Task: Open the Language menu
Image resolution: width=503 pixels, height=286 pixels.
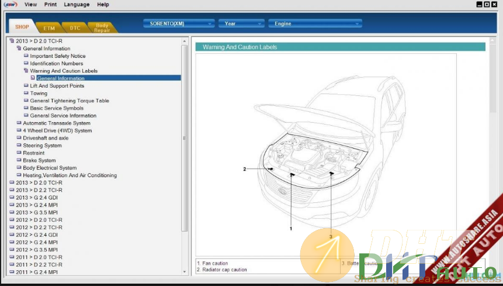Action: tap(77, 5)
